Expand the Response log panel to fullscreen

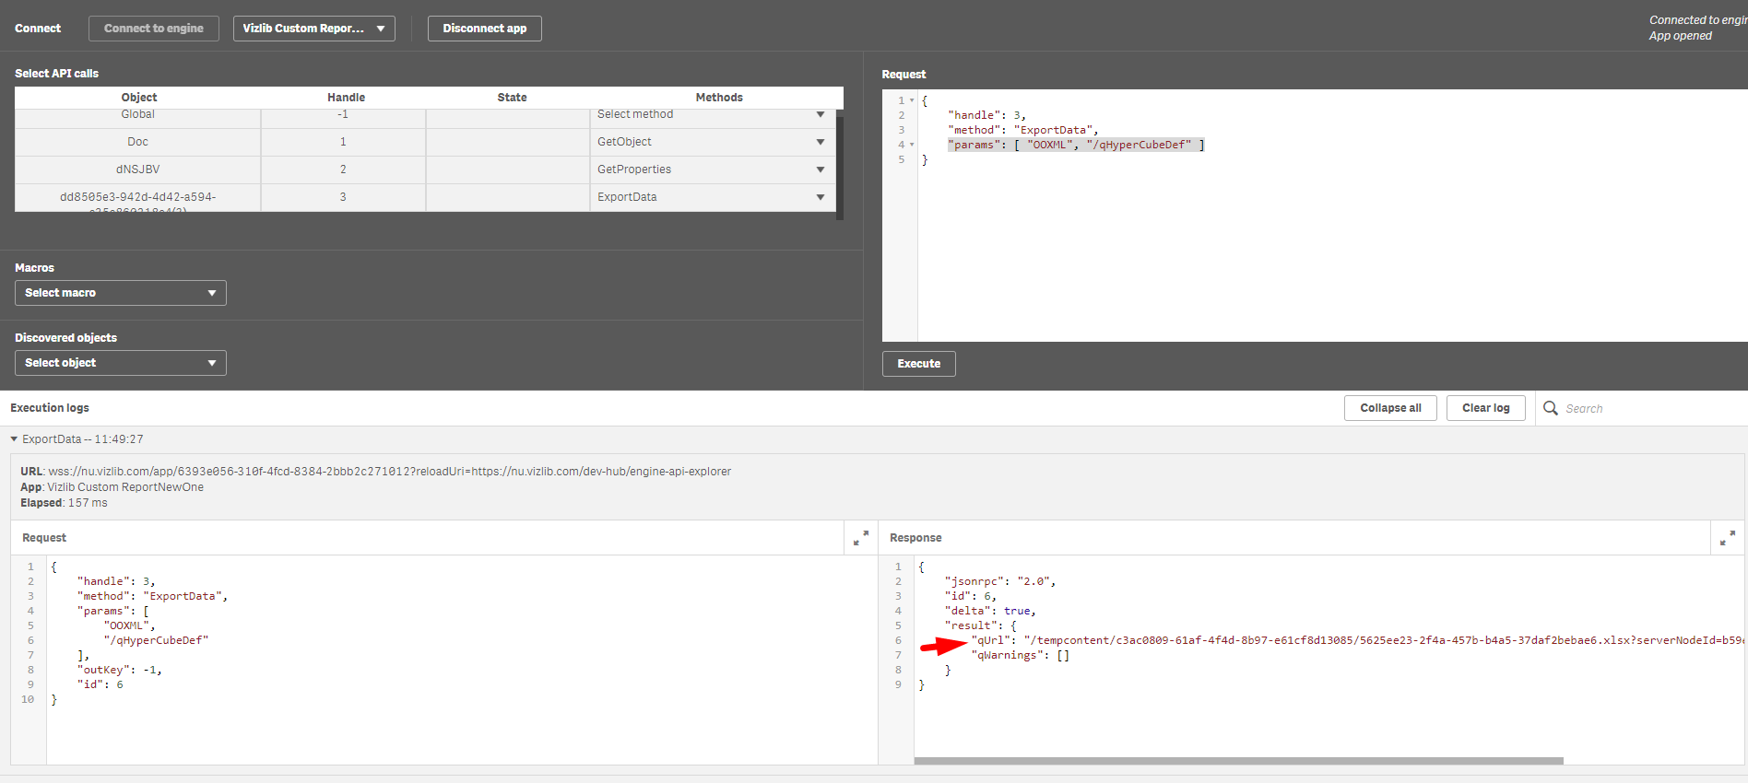(1728, 538)
